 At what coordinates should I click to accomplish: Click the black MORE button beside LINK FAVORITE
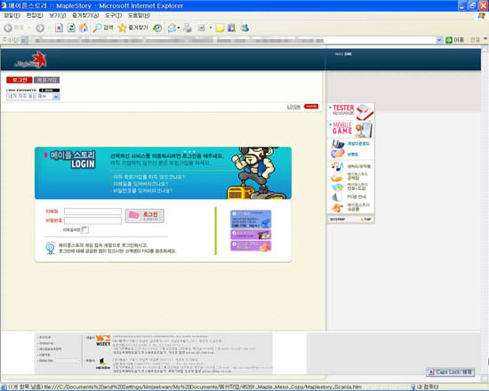tap(49, 91)
